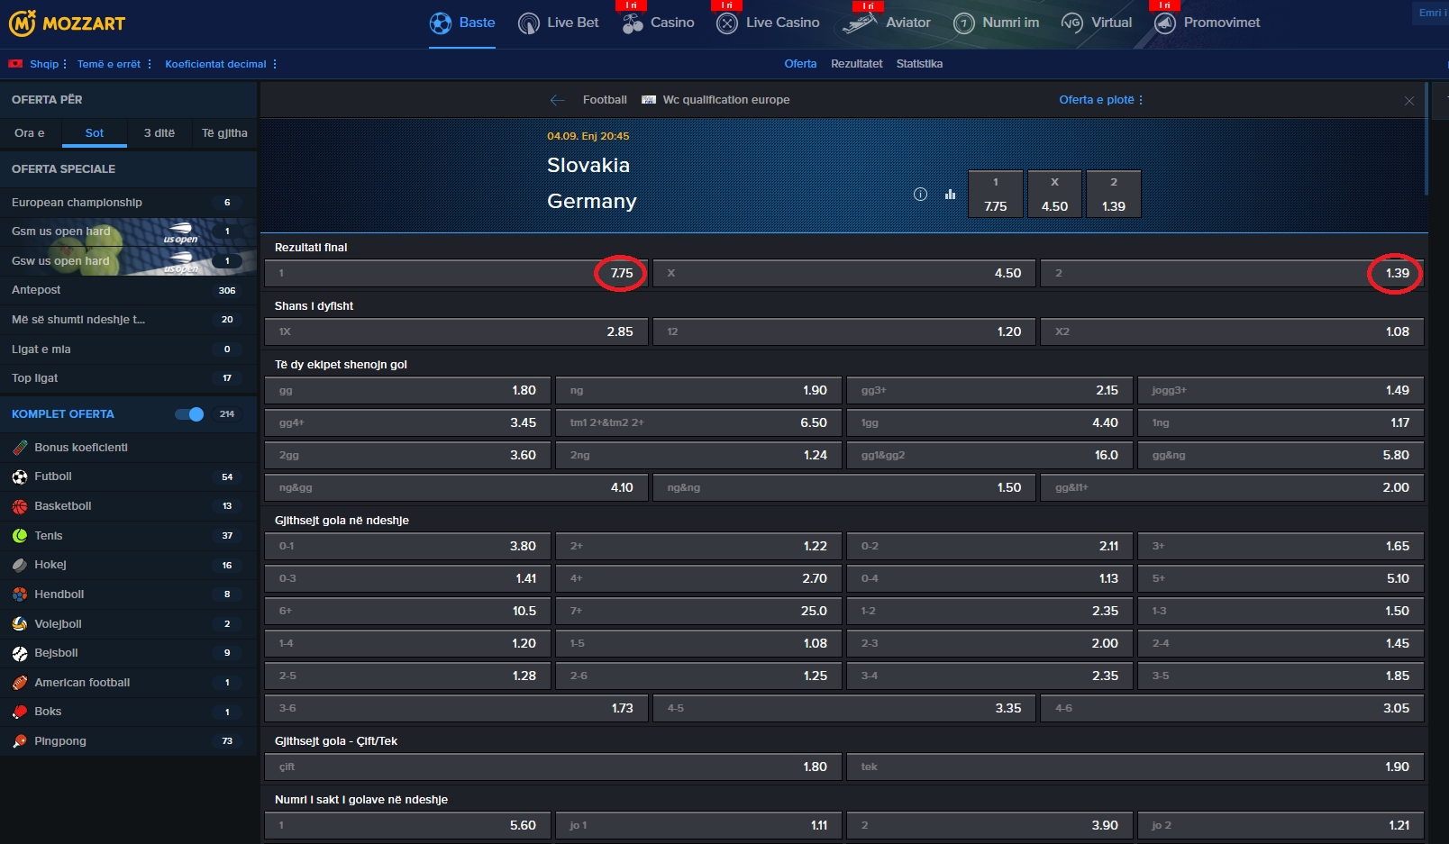Open Live Bet section icon
The width and height of the screenshot is (1449, 844).
click(529, 23)
